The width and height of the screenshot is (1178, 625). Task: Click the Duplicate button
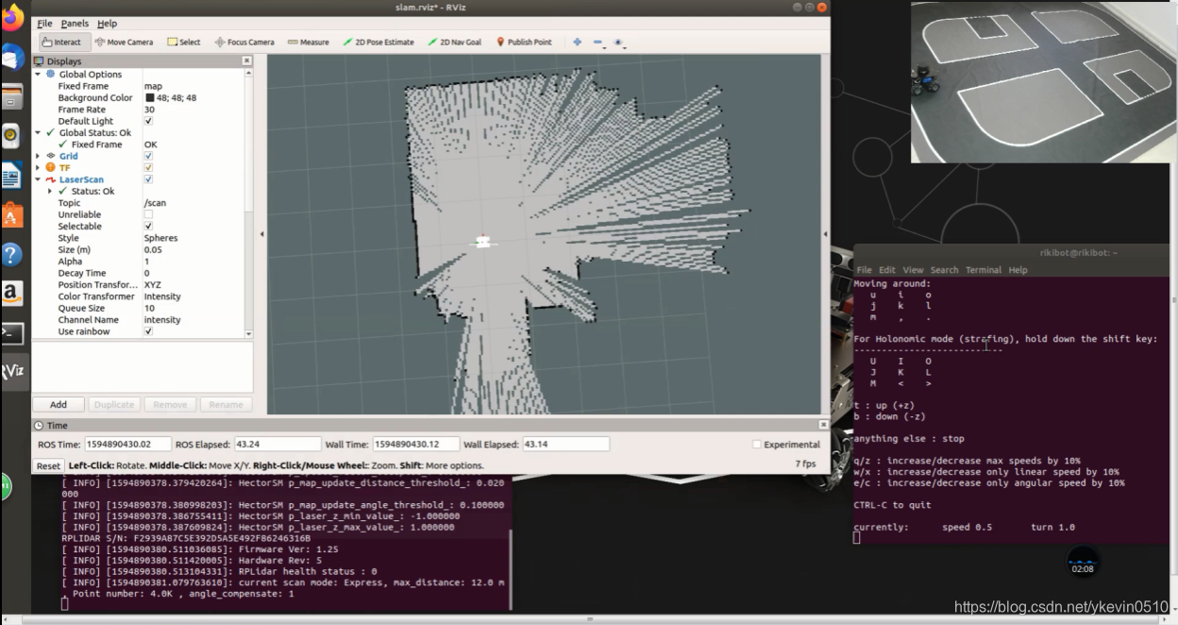tap(113, 404)
